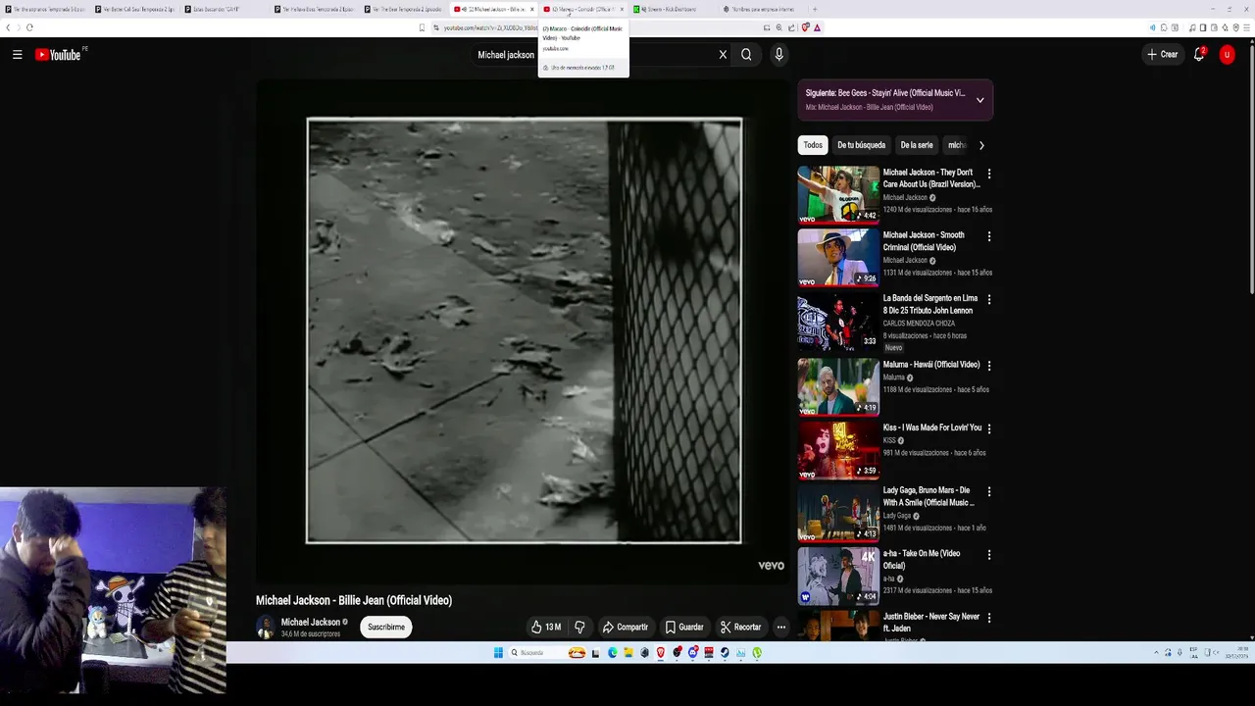This screenshot has width=1255, height=706.
Task: Open options for Kiss I Was Made video
Action: pyautogui.click(x=988, y=429)
